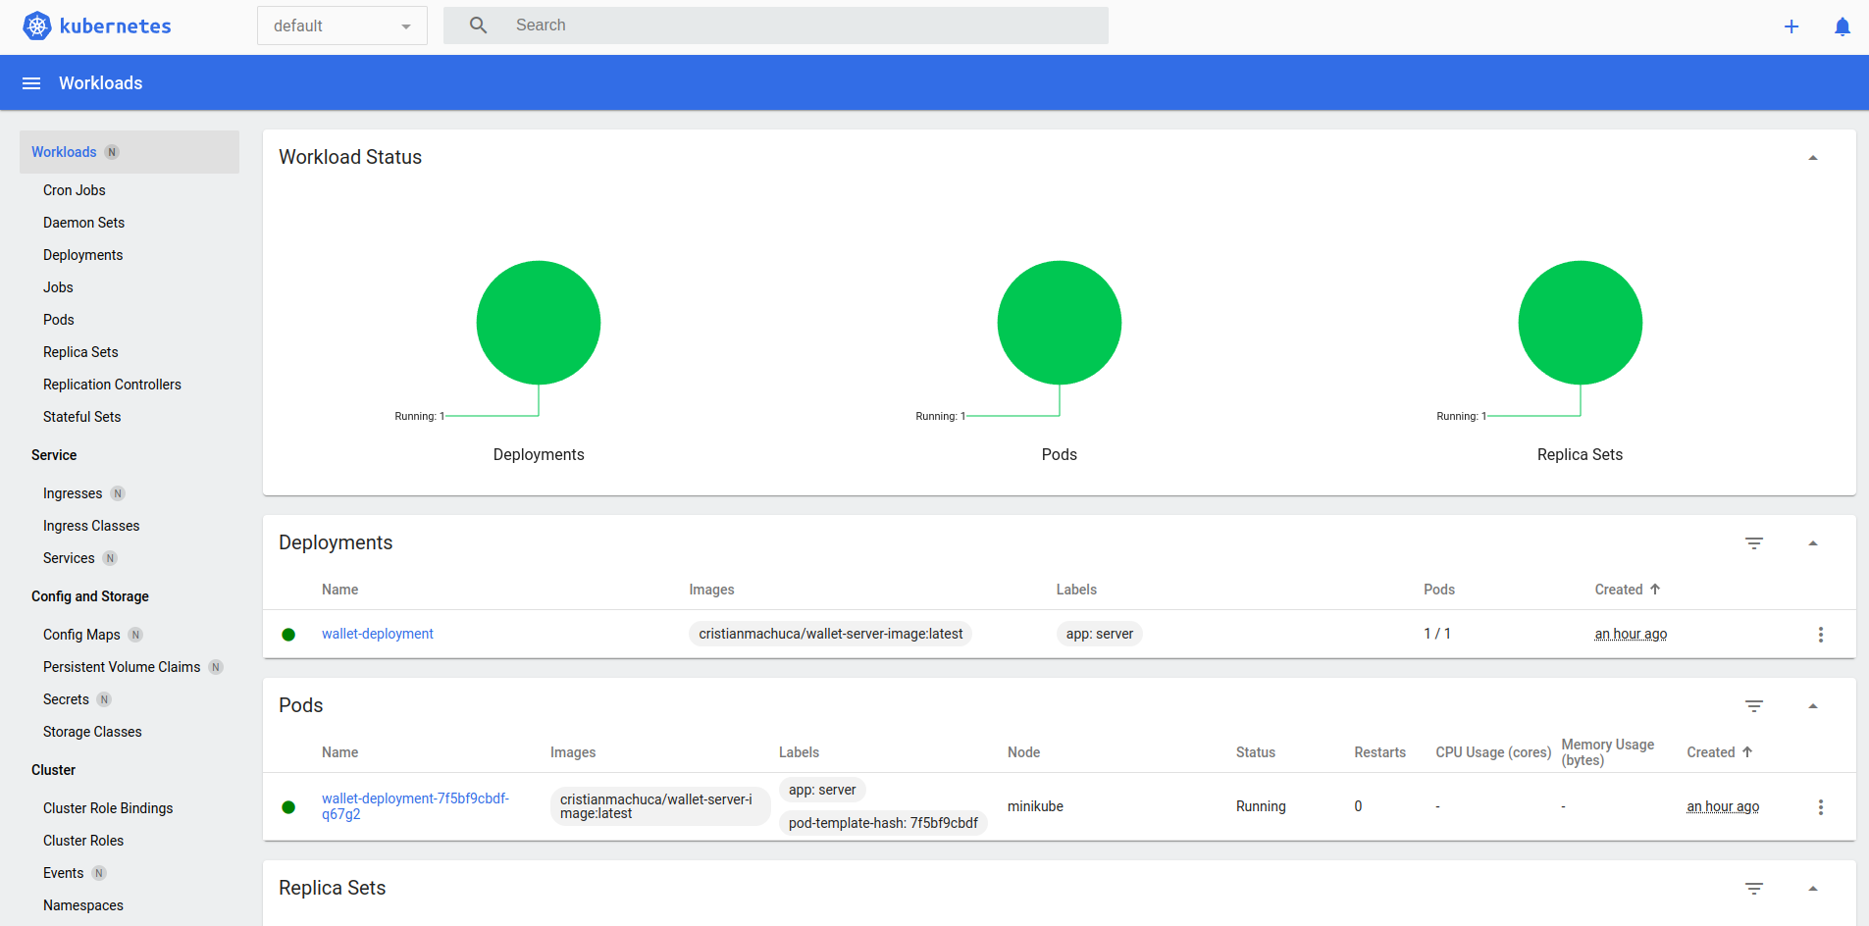Click 'an hour ago' in the Deployments row

1631,634
